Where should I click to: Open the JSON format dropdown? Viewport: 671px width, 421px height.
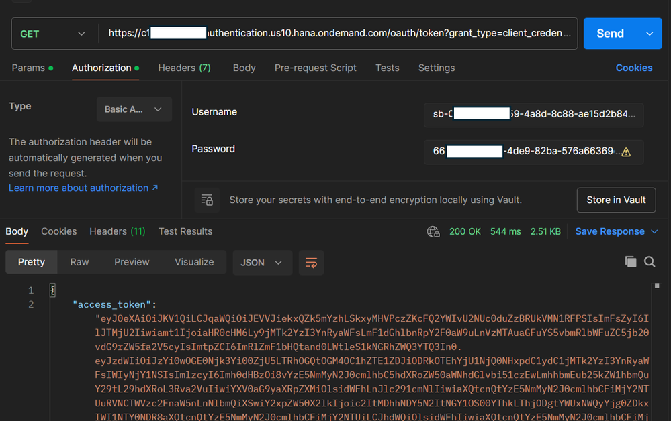pos(263,263)
